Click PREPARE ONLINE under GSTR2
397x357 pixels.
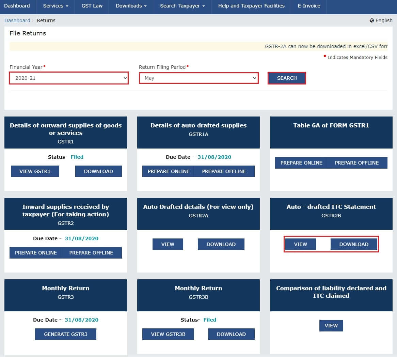click(35, 252)
